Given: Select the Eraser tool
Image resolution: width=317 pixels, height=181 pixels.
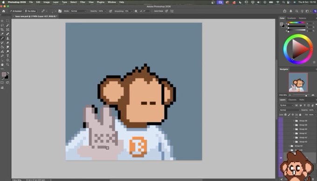Looking at the screenshot, I should point(7,42).
